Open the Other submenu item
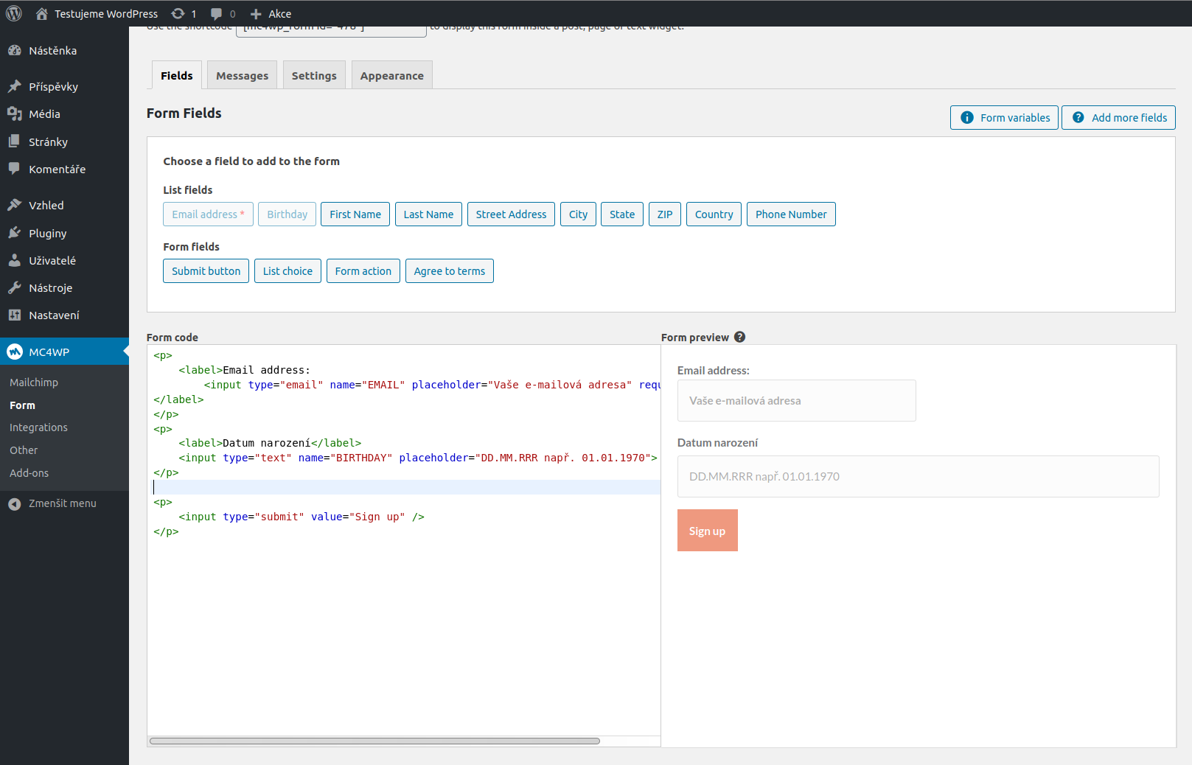This screenshot has height=765, width=1192. [x=24, y=450]
